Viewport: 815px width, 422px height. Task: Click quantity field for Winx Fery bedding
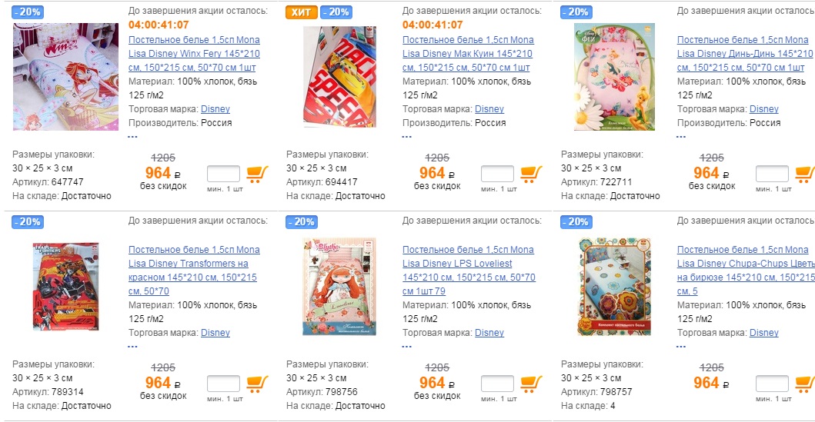[x=223, y=174]
